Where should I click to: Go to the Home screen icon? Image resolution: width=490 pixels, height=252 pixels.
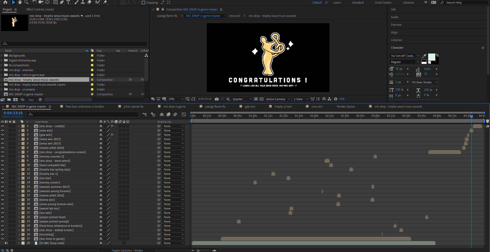(x=5, y=2)
